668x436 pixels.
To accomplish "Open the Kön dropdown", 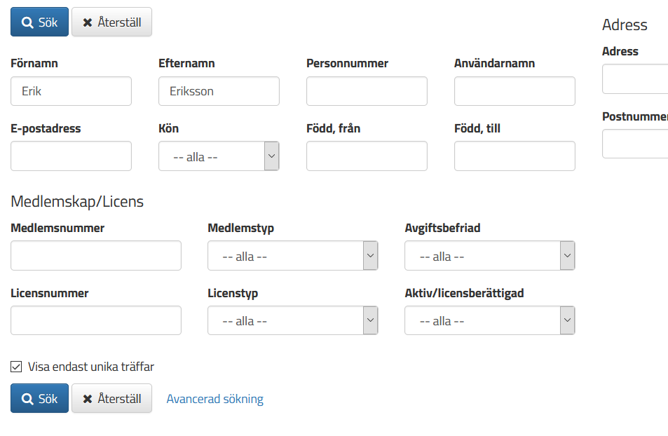I will coord(219,156).
